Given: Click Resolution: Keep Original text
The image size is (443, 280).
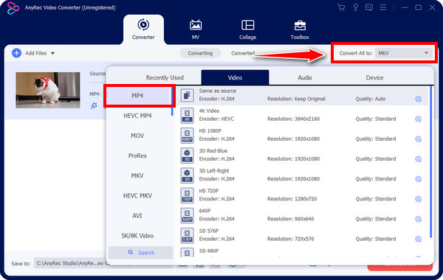Looking at the screenshot, I should pos(296,99).
